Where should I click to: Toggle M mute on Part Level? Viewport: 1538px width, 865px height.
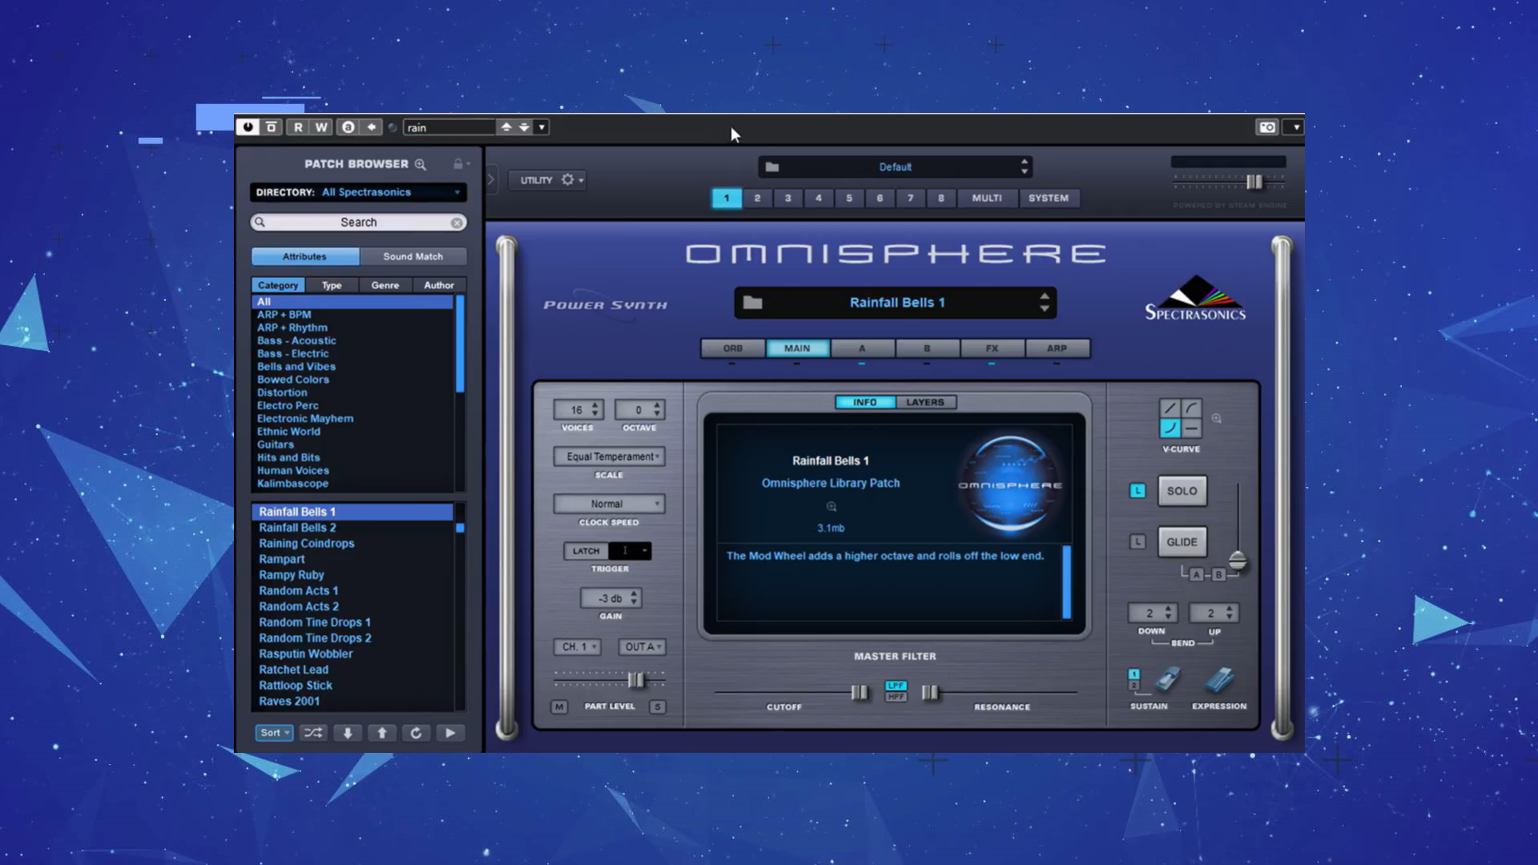pyautogui.click(x=558, y=706)
